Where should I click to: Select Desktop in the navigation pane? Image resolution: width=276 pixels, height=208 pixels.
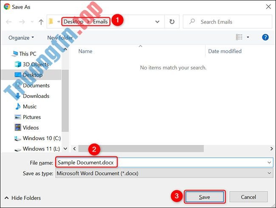31,75
